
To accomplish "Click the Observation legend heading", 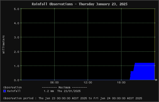I will (x=12, y=88).
